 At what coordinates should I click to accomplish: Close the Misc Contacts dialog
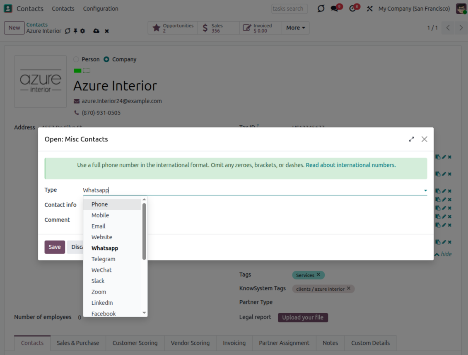[424, 139]
